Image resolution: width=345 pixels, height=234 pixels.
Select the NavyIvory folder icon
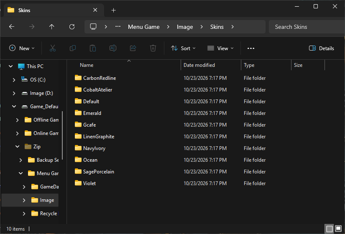(x=78, y=148)
